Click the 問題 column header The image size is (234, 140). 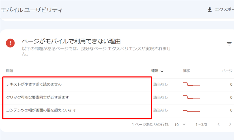(x=10, y=71)
